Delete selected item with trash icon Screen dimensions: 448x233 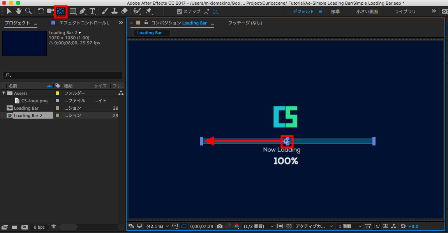(x=54, y=227)
